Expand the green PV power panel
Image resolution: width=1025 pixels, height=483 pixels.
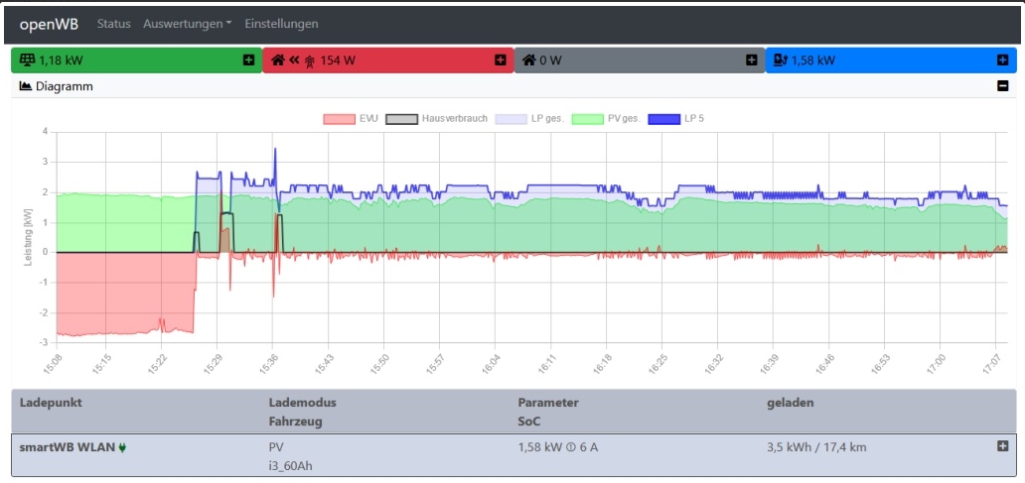[x=248, y=60]
